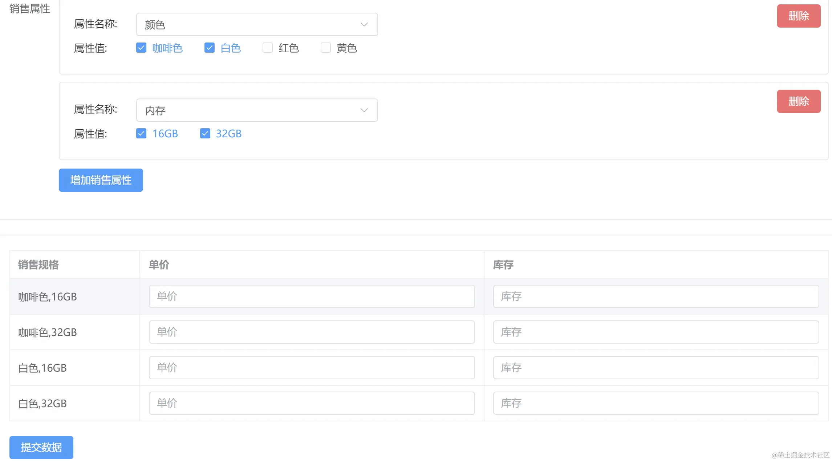Delete the 颜色 sales attribute
The width and height of the screenshot is (832, 461).
click(799, 16)
